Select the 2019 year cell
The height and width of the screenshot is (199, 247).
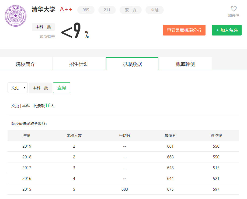tap(27, 146)
